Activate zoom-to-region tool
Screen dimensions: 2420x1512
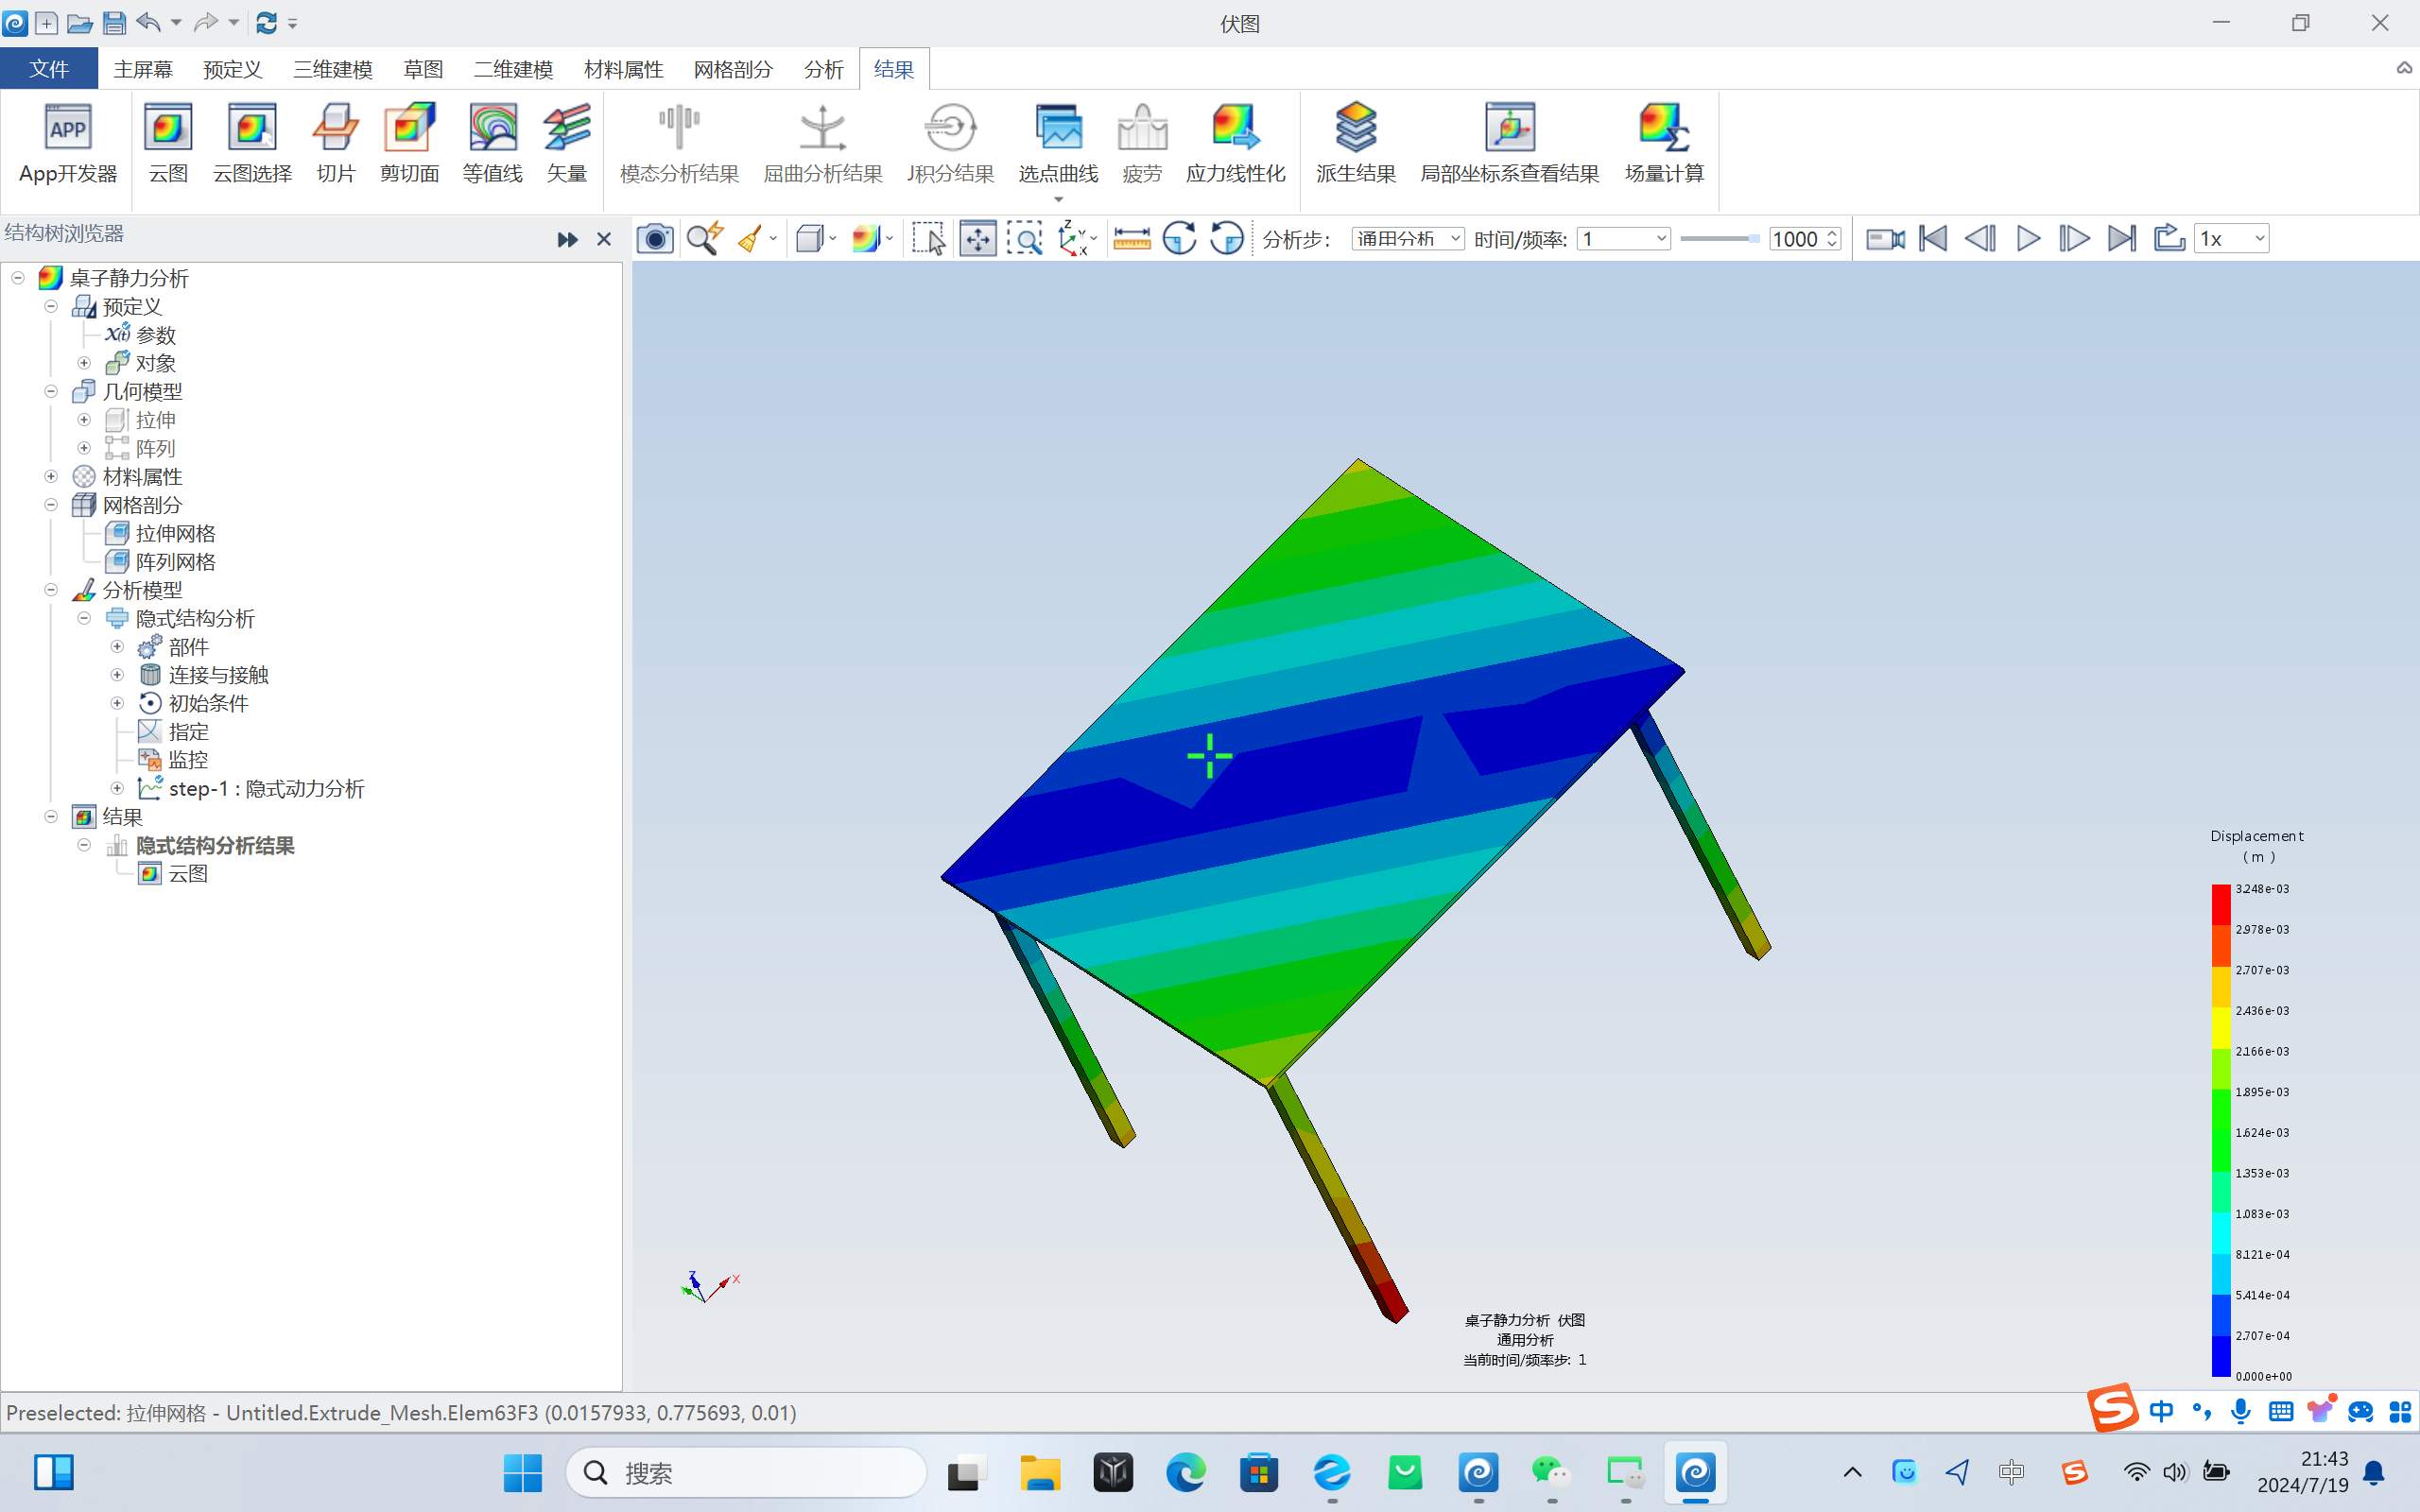1024,239
